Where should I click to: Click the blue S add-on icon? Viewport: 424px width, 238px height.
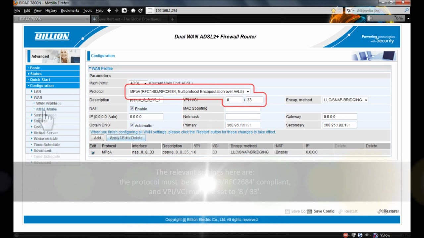[360, 235]
